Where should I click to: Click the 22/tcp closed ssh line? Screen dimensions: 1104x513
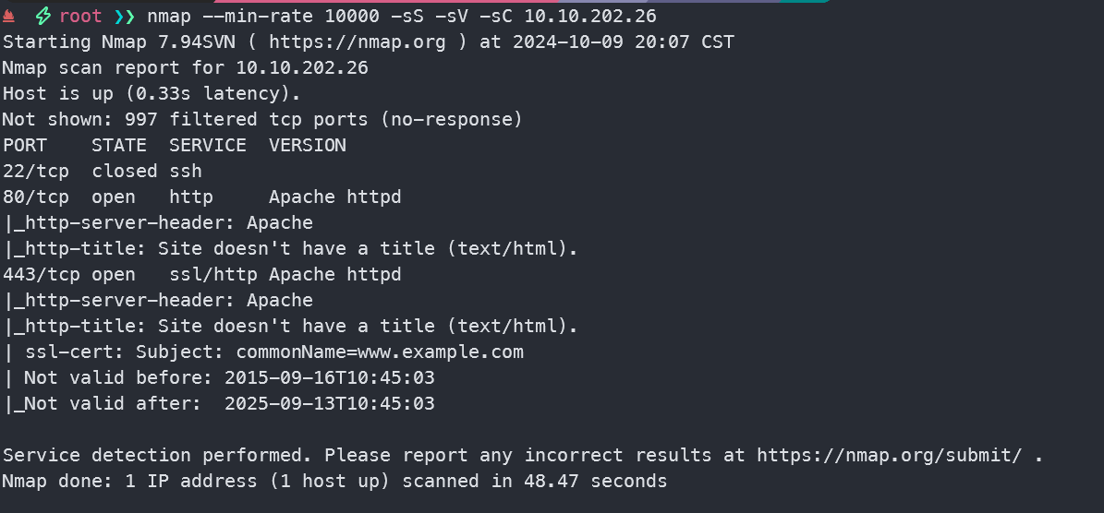pyautogui.click(x=102, y=171)
